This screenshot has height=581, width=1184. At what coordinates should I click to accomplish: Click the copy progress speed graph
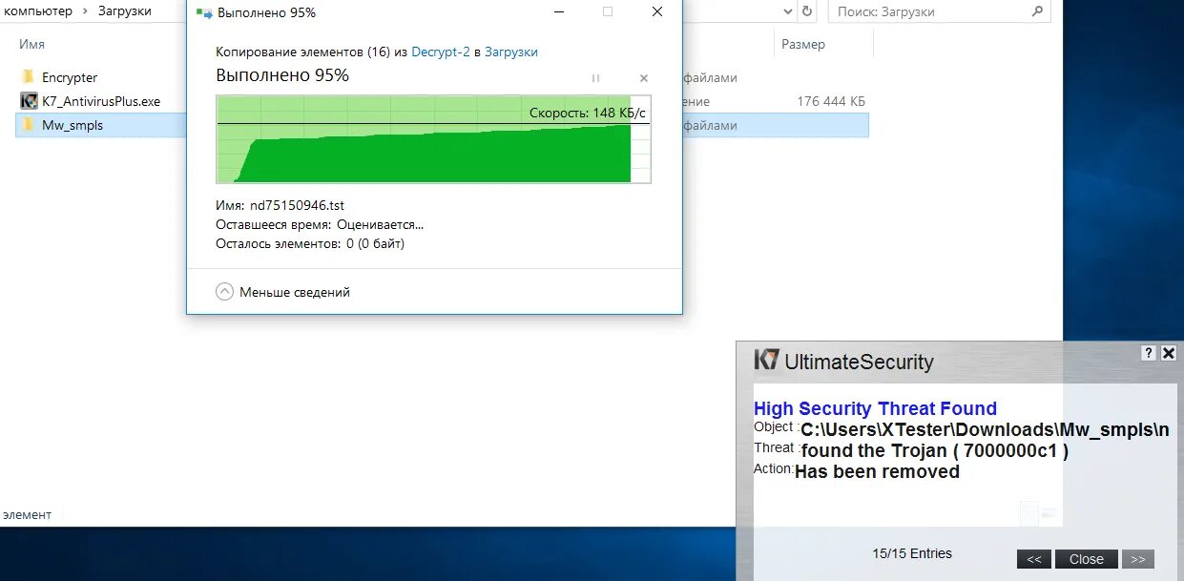[433, 139]
